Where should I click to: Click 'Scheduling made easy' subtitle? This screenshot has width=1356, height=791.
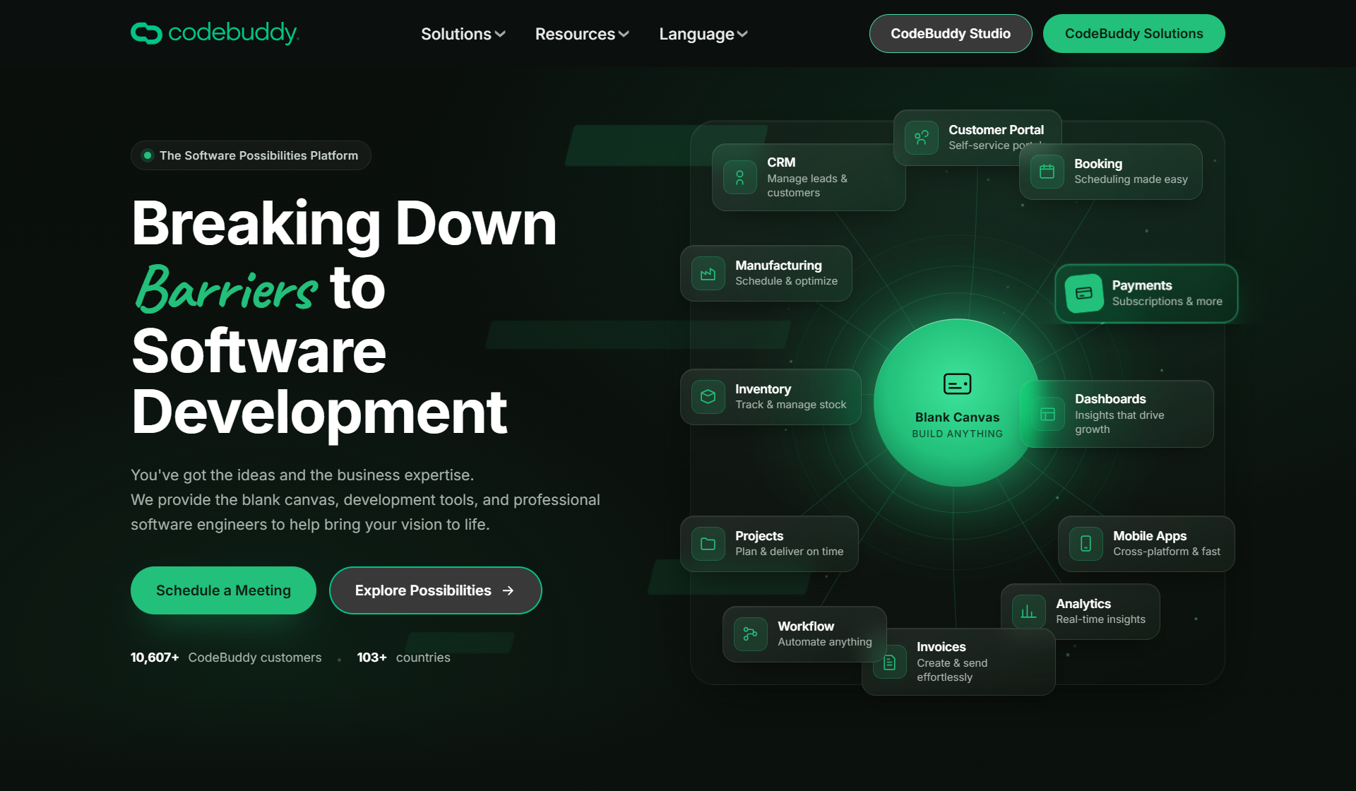pos(1131,179)
